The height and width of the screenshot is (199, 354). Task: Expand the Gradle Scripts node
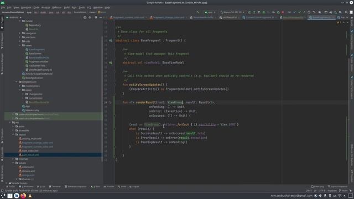click(6, 183)
